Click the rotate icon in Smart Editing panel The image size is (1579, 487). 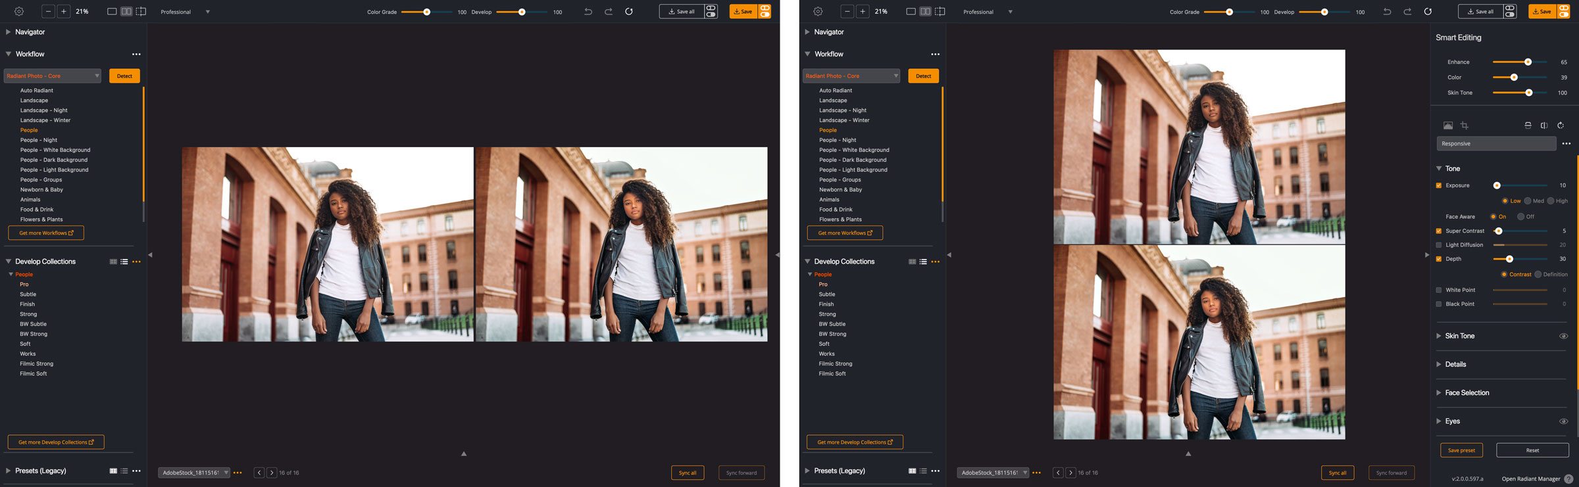pyautogui.click(x=1561, y=126)
